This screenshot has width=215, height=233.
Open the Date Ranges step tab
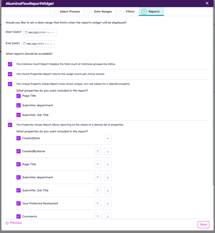point(100,12)
